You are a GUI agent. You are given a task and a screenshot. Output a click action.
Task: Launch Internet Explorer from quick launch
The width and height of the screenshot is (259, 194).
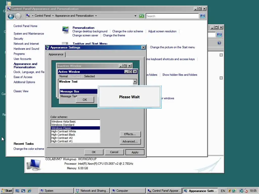tap(29, 191)
